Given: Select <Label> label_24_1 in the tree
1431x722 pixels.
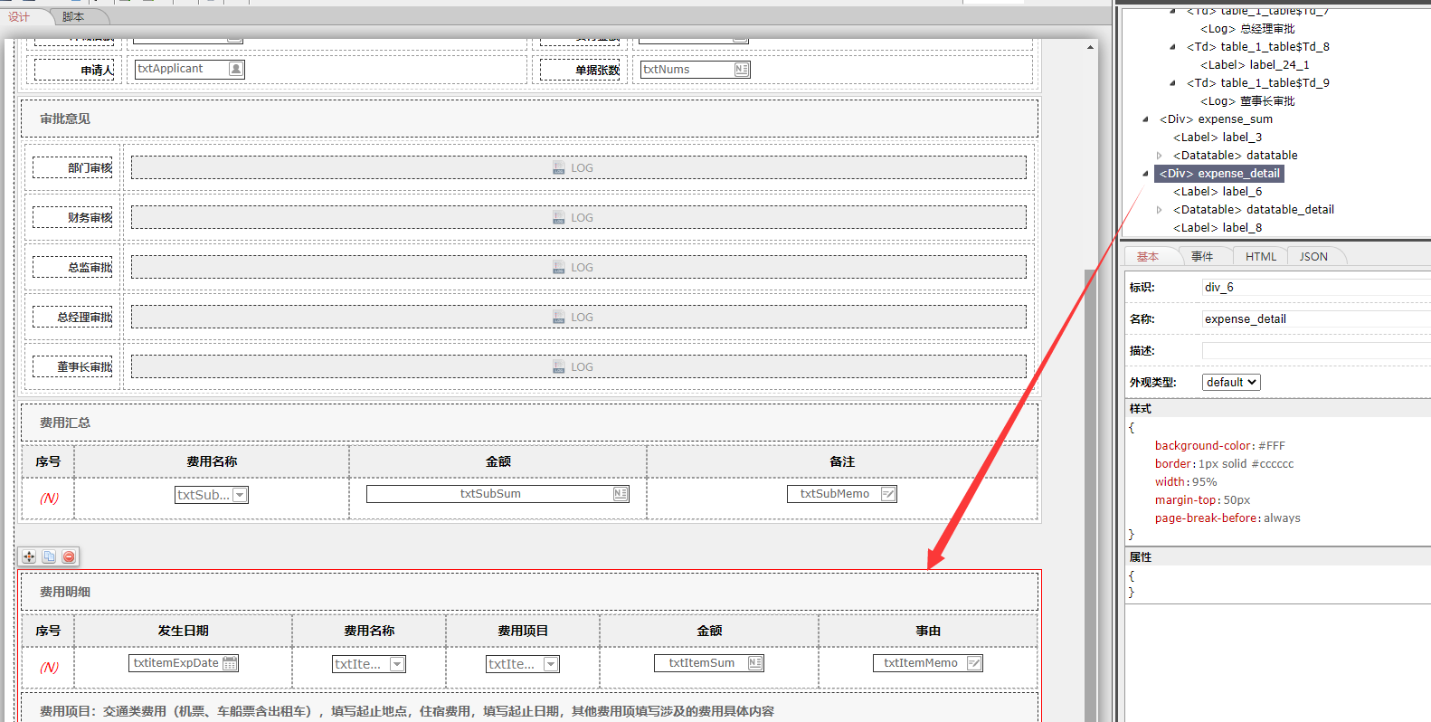Looking at the screenshot, I should [x=1255, y=65].
